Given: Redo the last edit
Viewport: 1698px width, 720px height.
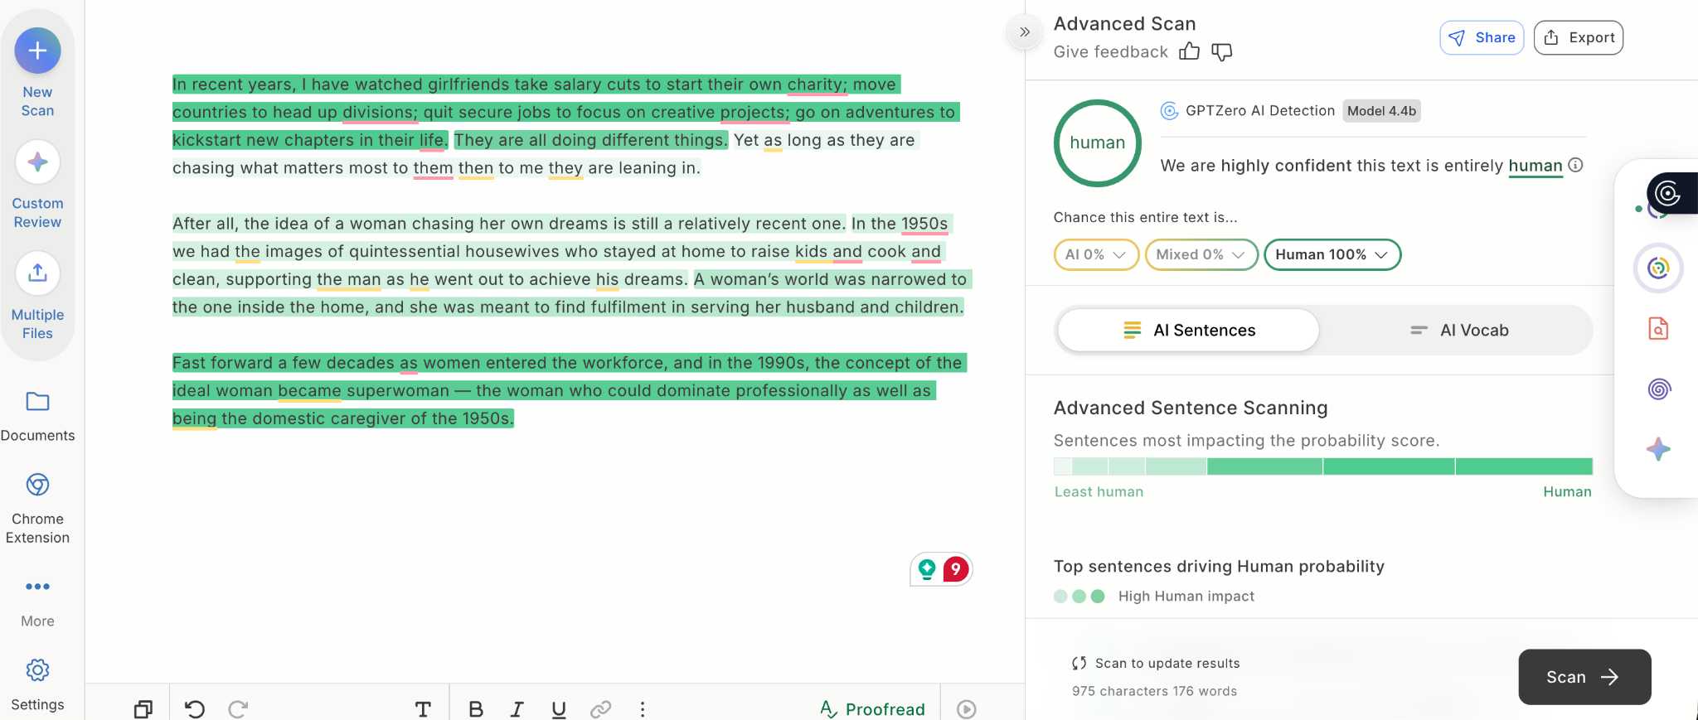Looking at the screenshot, I should (239, 709).
